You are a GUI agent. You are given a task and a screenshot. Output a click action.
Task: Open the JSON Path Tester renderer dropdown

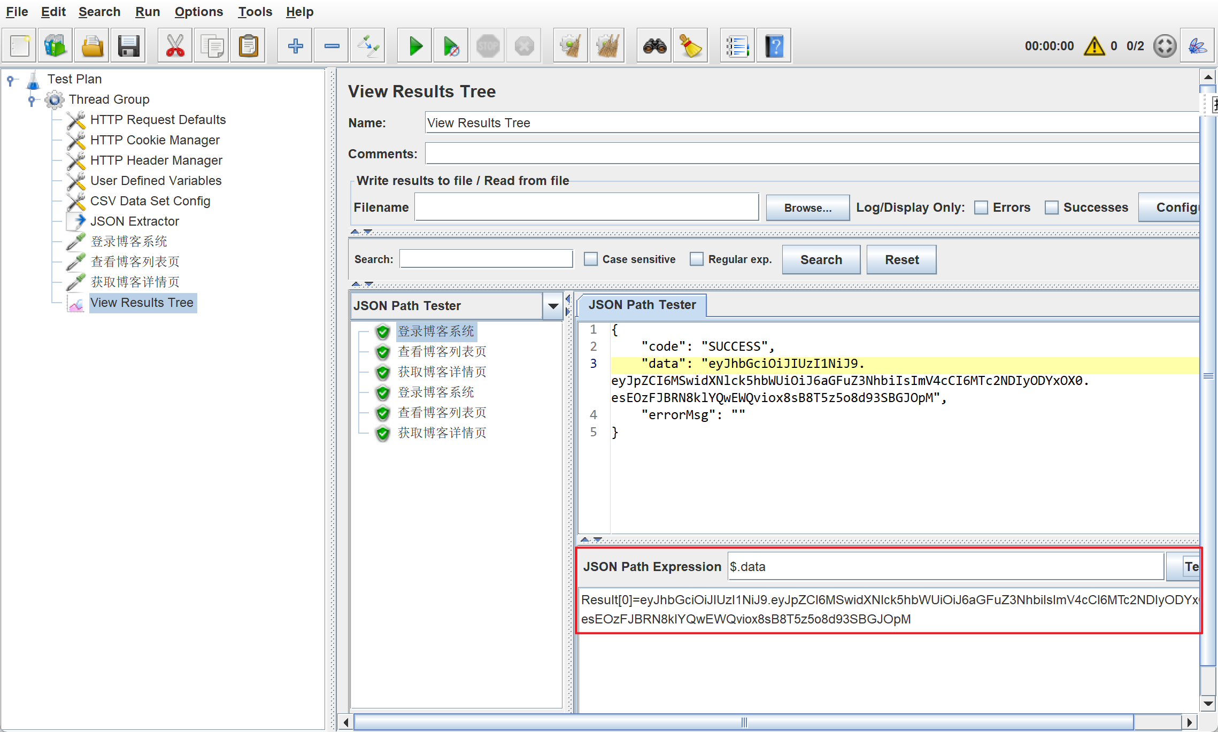pos(553,306)
